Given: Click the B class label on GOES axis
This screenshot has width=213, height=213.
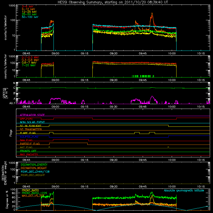Looking at the screenshot, I should click(14, 93).
